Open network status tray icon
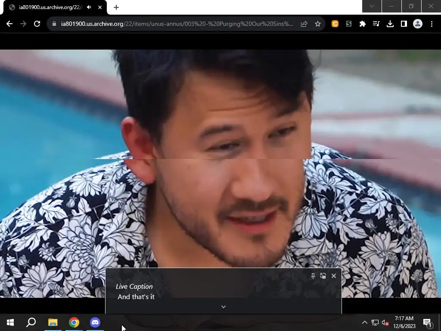The image size is (441, 331). click(x=375, y=322)
